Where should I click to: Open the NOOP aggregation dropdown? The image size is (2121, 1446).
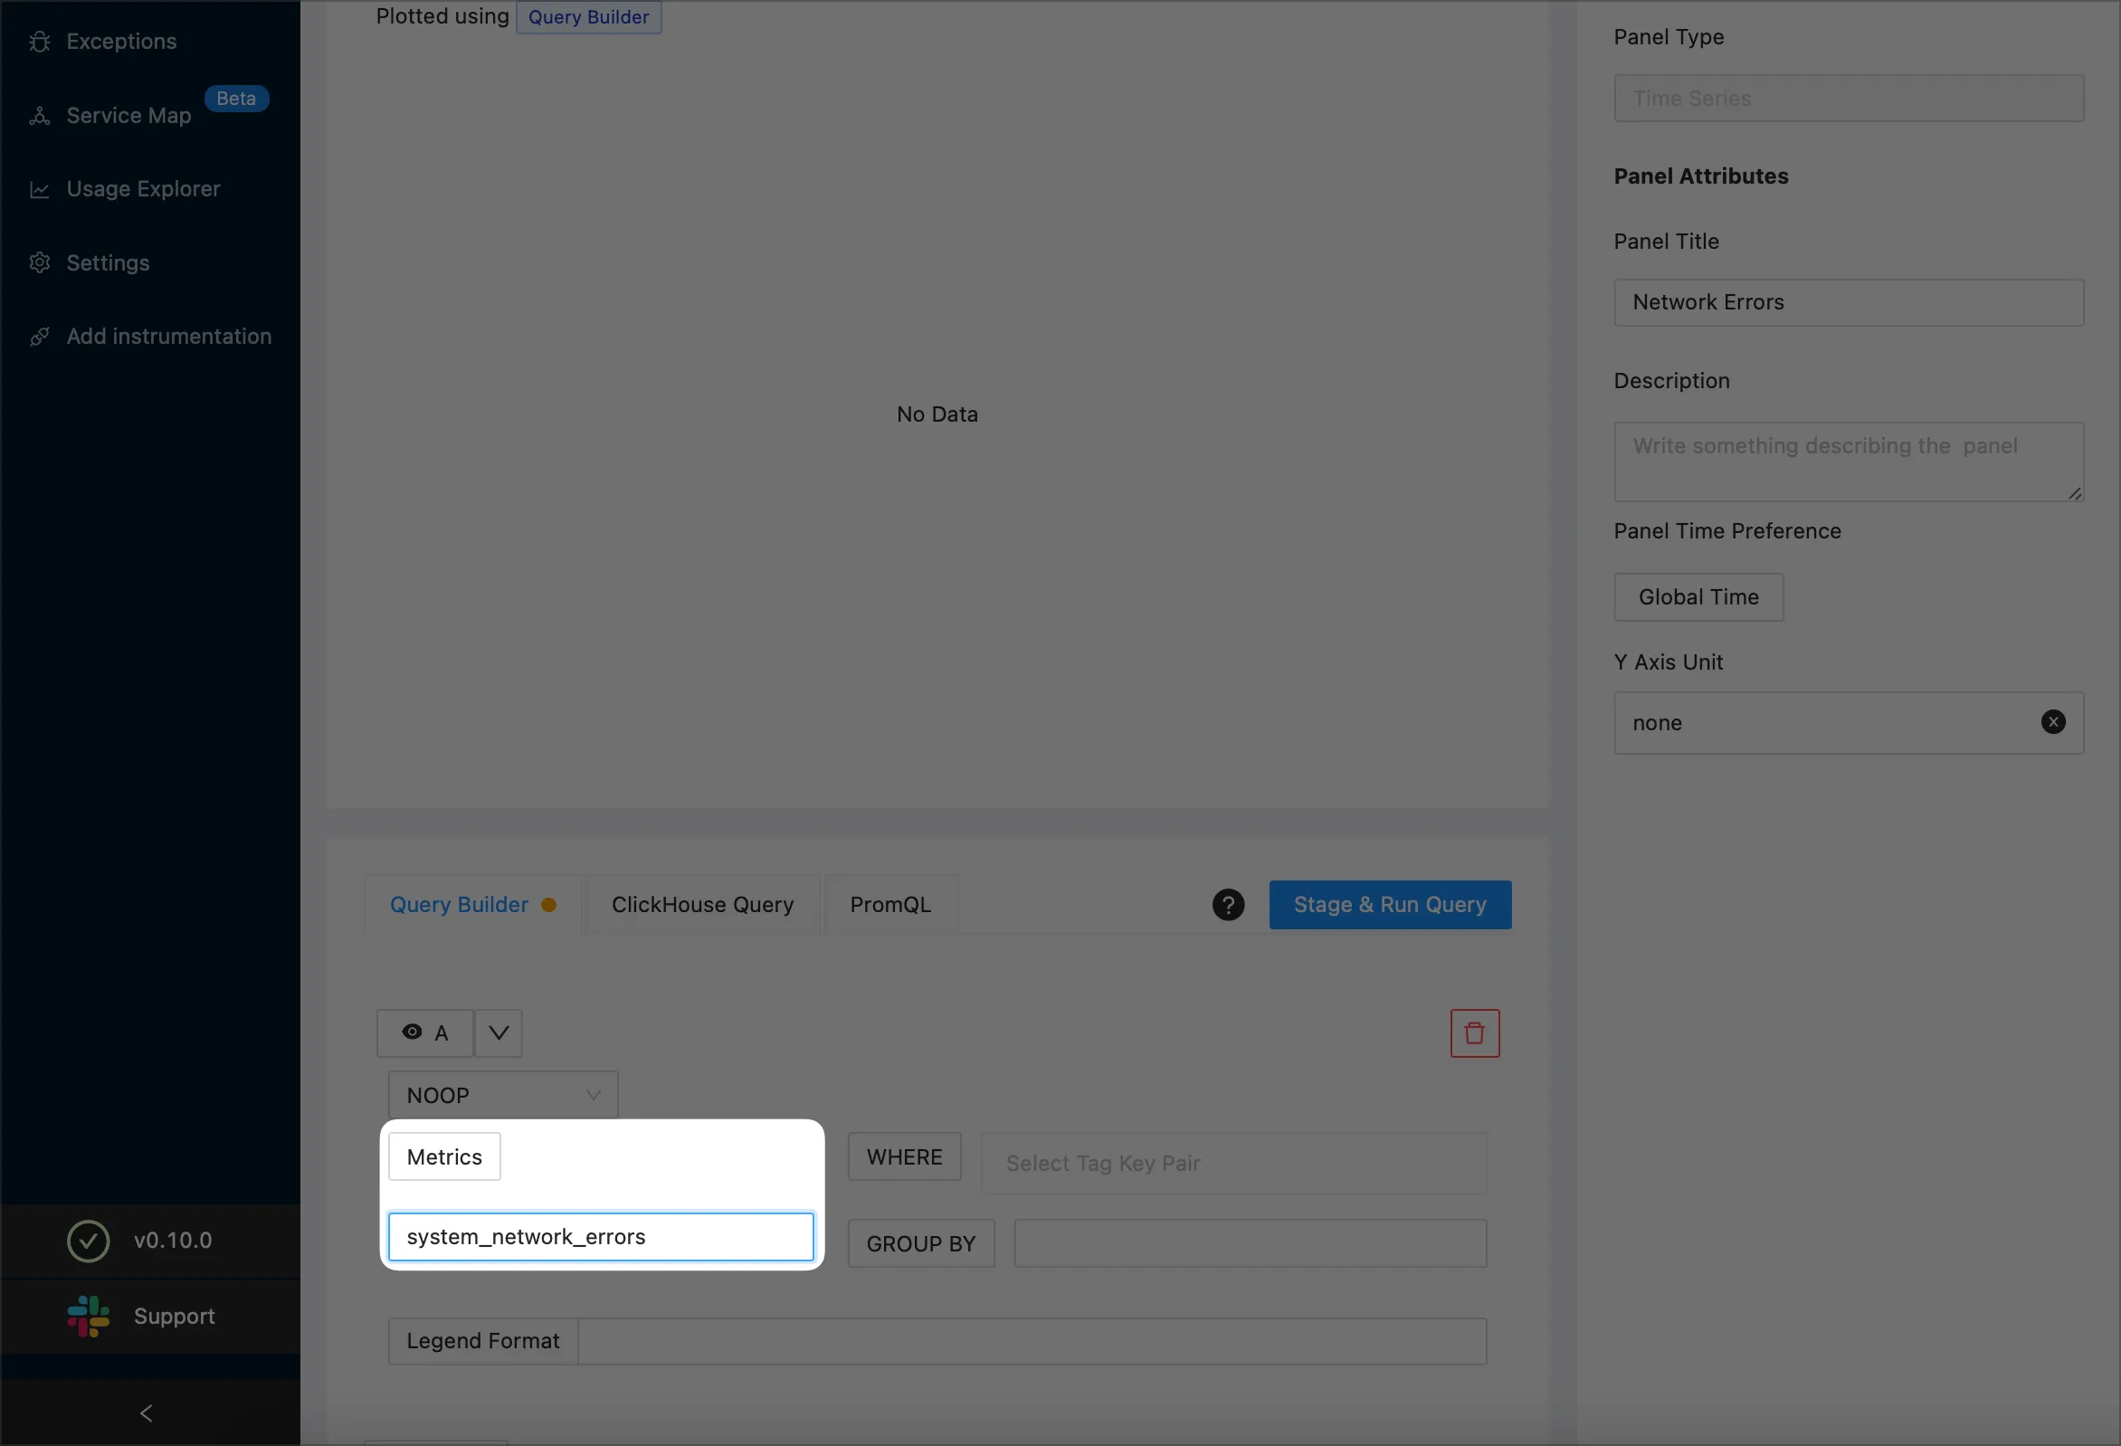pyautogui.click(x=503, y=1095)
